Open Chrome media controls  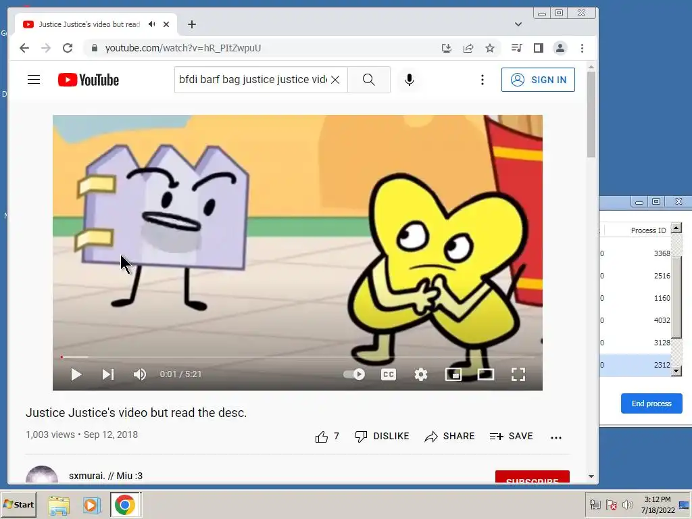point(517,48)
